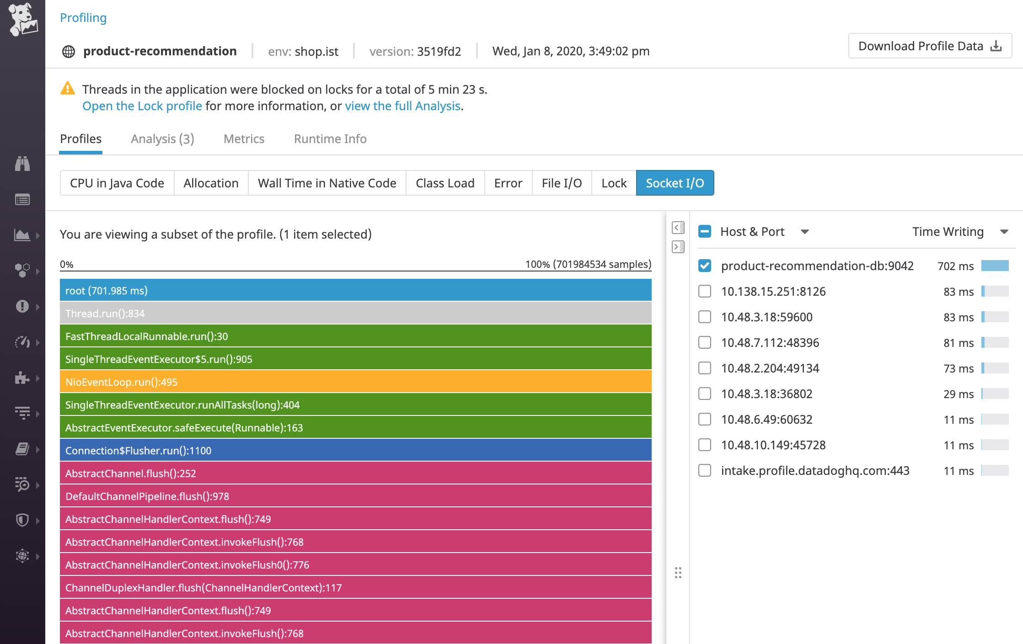Click the Datadog dog logo
Image resolution: width=1023 pixels, height=644 pixels.
click(x=23, y=19)
